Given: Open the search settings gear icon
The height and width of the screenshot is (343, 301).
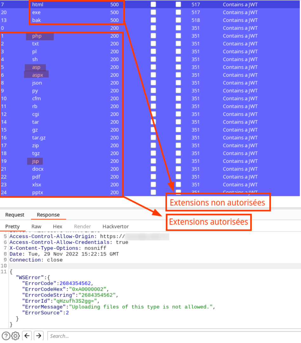Looking at the screenshot, I should click(x=16, y=336).
